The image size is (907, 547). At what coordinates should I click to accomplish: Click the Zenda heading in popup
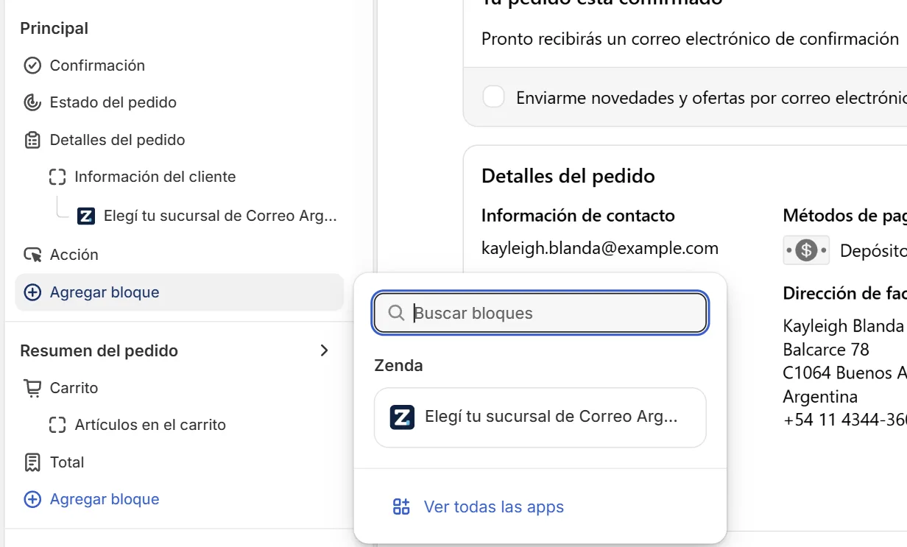pyautogui.click(x=398, y=365)
